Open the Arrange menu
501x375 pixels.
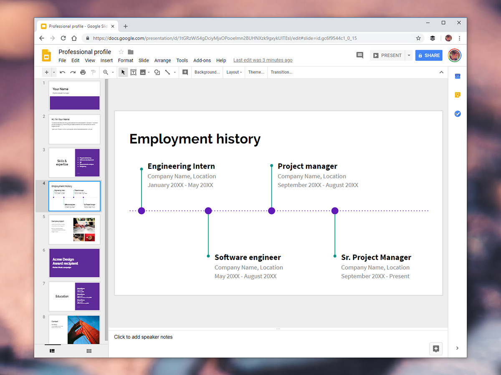(162, 60)
